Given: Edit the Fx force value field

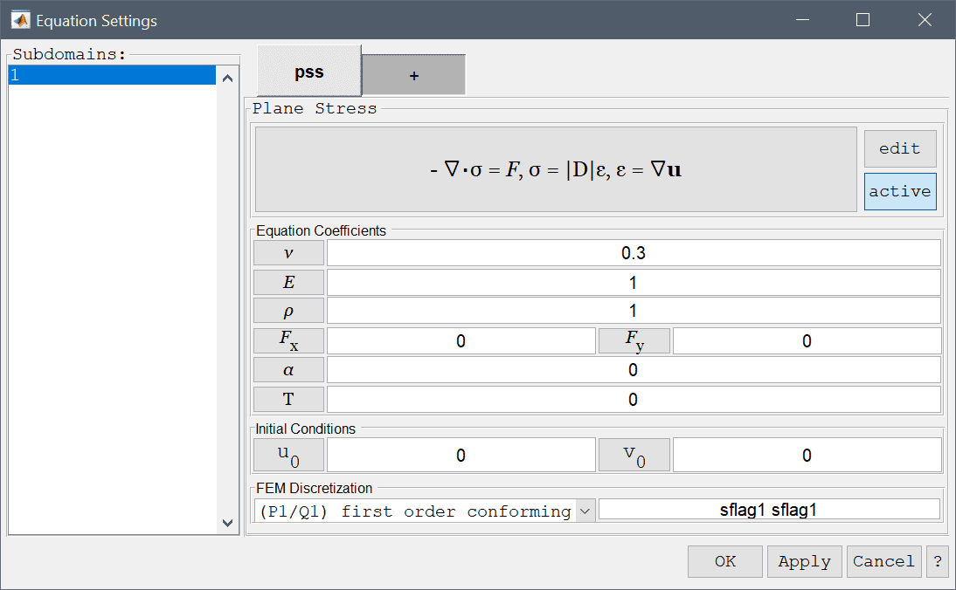Looking at the screenshot, I should point(461,341).
